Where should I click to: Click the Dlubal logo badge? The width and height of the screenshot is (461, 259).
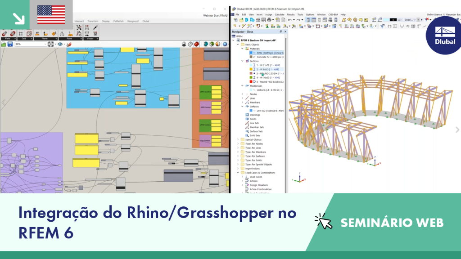444,36
